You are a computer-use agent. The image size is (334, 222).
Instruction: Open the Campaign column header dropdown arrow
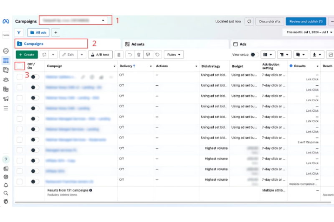[114, 66]
